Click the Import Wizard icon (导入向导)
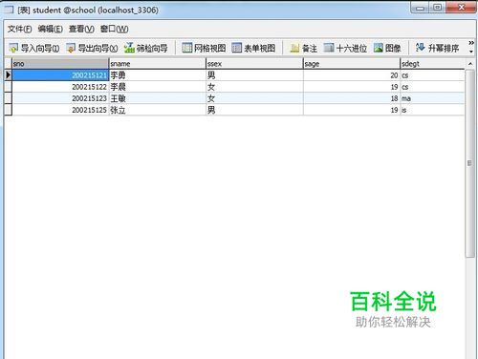The image size is (478, 359). [x=13, y=48]
